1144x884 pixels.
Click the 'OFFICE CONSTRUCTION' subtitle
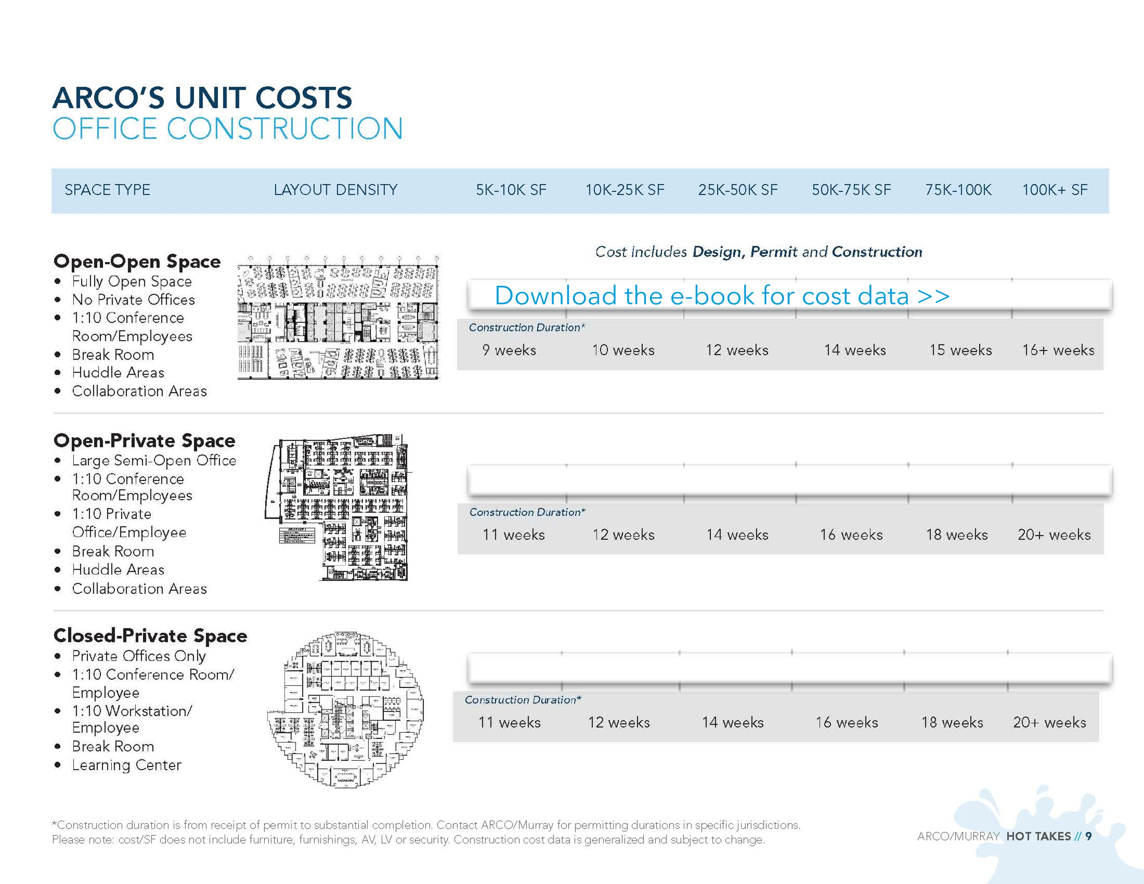[x=228, y=128]
